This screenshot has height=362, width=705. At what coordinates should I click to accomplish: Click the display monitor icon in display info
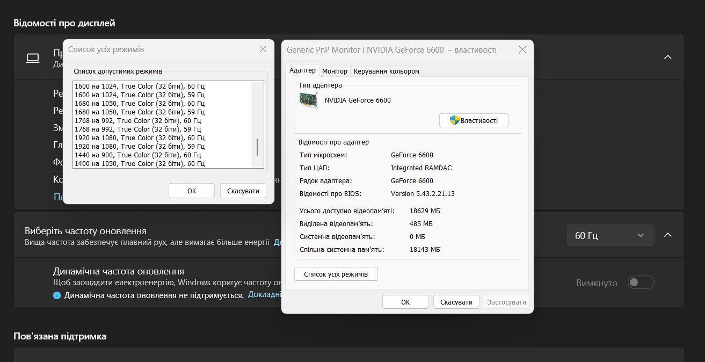point(33,58)
